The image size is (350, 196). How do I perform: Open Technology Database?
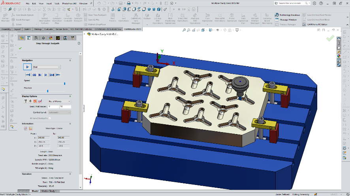tap(290, 15)
